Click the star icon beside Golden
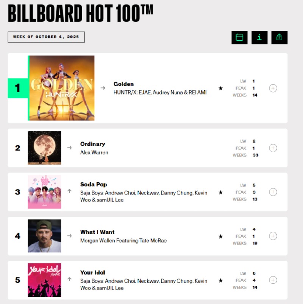The width and height of the screenshot is (303, 304). (220, 88)
